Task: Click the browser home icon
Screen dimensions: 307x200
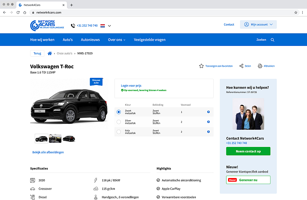Action: click(25, 12)
